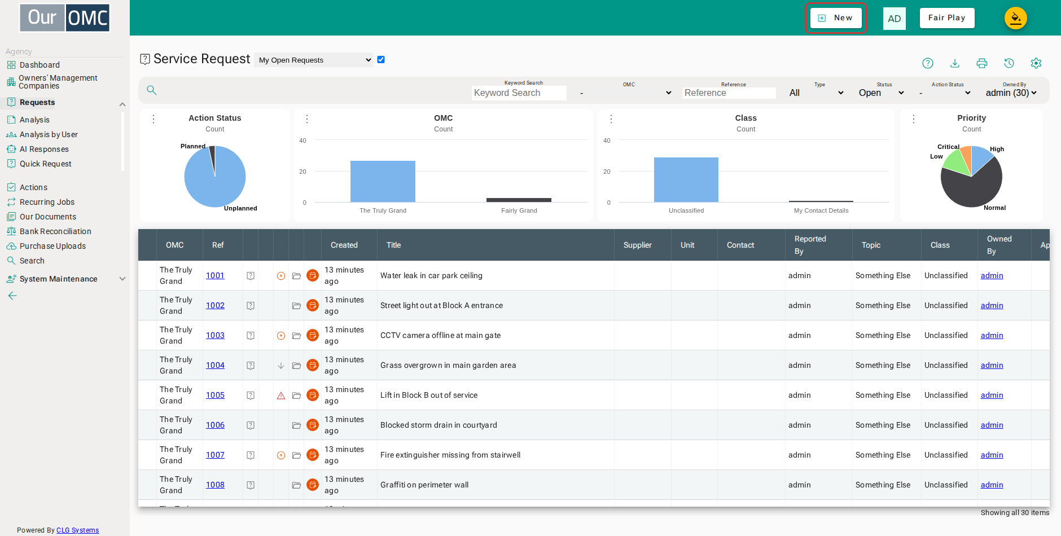Open the Status filter dropdown set to Open

coord(882,93)
